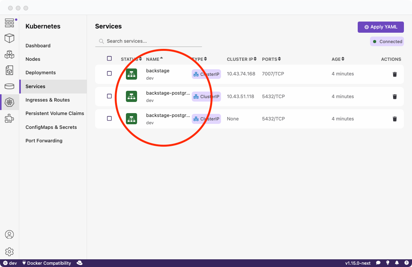412x267 pixels.
Task: Open the Pods section icon
Action: pyautogui.click(x=9, y=54)
